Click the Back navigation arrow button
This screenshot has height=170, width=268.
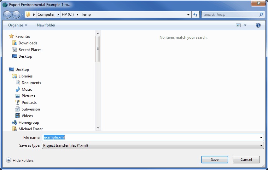[8, 14]
